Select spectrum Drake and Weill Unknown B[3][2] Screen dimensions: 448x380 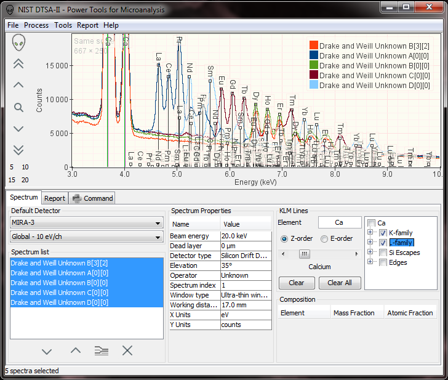(x=87, y=263)
